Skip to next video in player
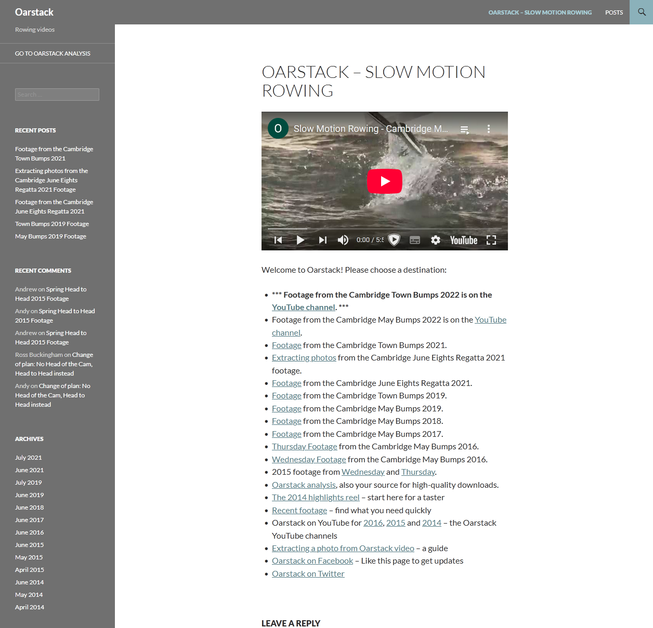This screenshot has height=628, width=653. pos(322,240)
